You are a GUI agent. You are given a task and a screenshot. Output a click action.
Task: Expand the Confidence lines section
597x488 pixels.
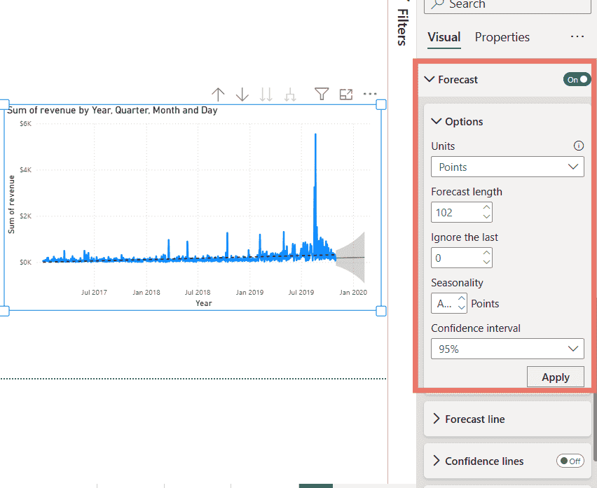coord(437,461)
